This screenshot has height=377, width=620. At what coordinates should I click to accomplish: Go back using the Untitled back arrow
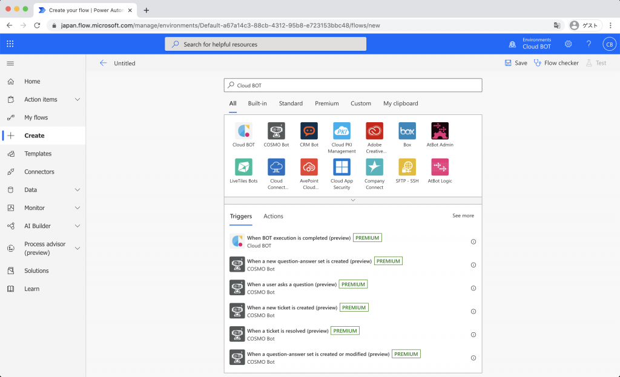click(x=103, y=63)
